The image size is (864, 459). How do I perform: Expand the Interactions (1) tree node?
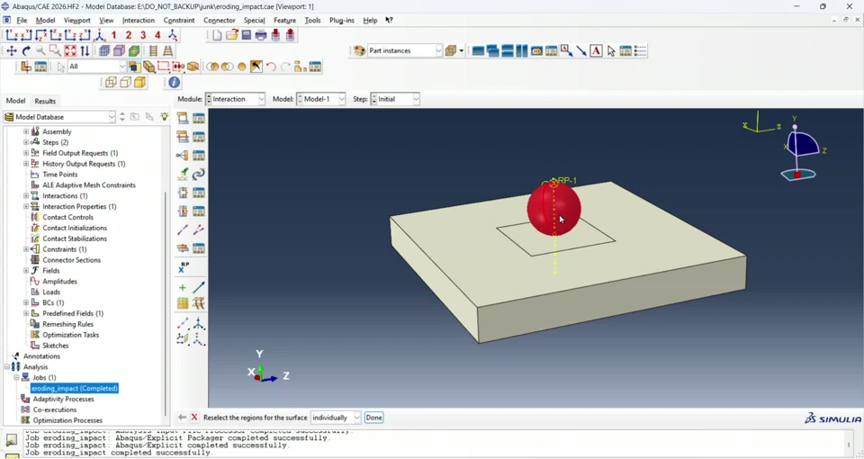[x=26, y=195]
